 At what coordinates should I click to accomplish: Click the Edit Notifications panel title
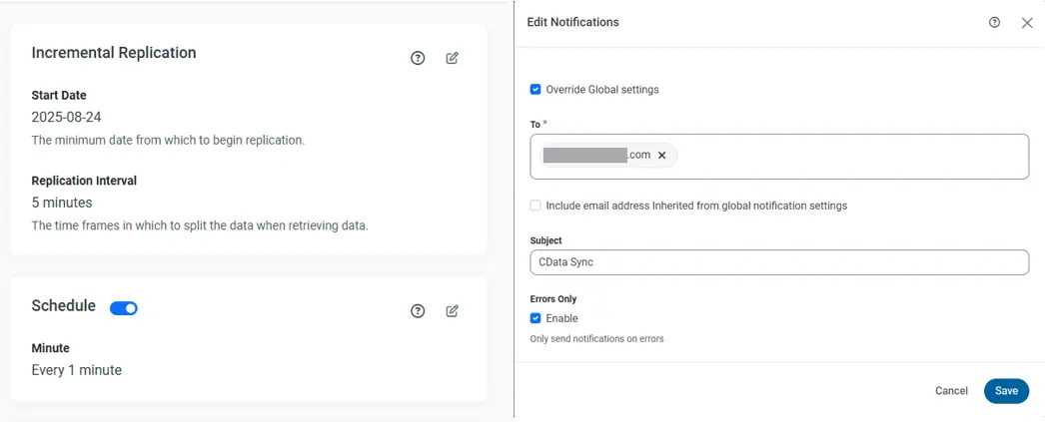572,22
